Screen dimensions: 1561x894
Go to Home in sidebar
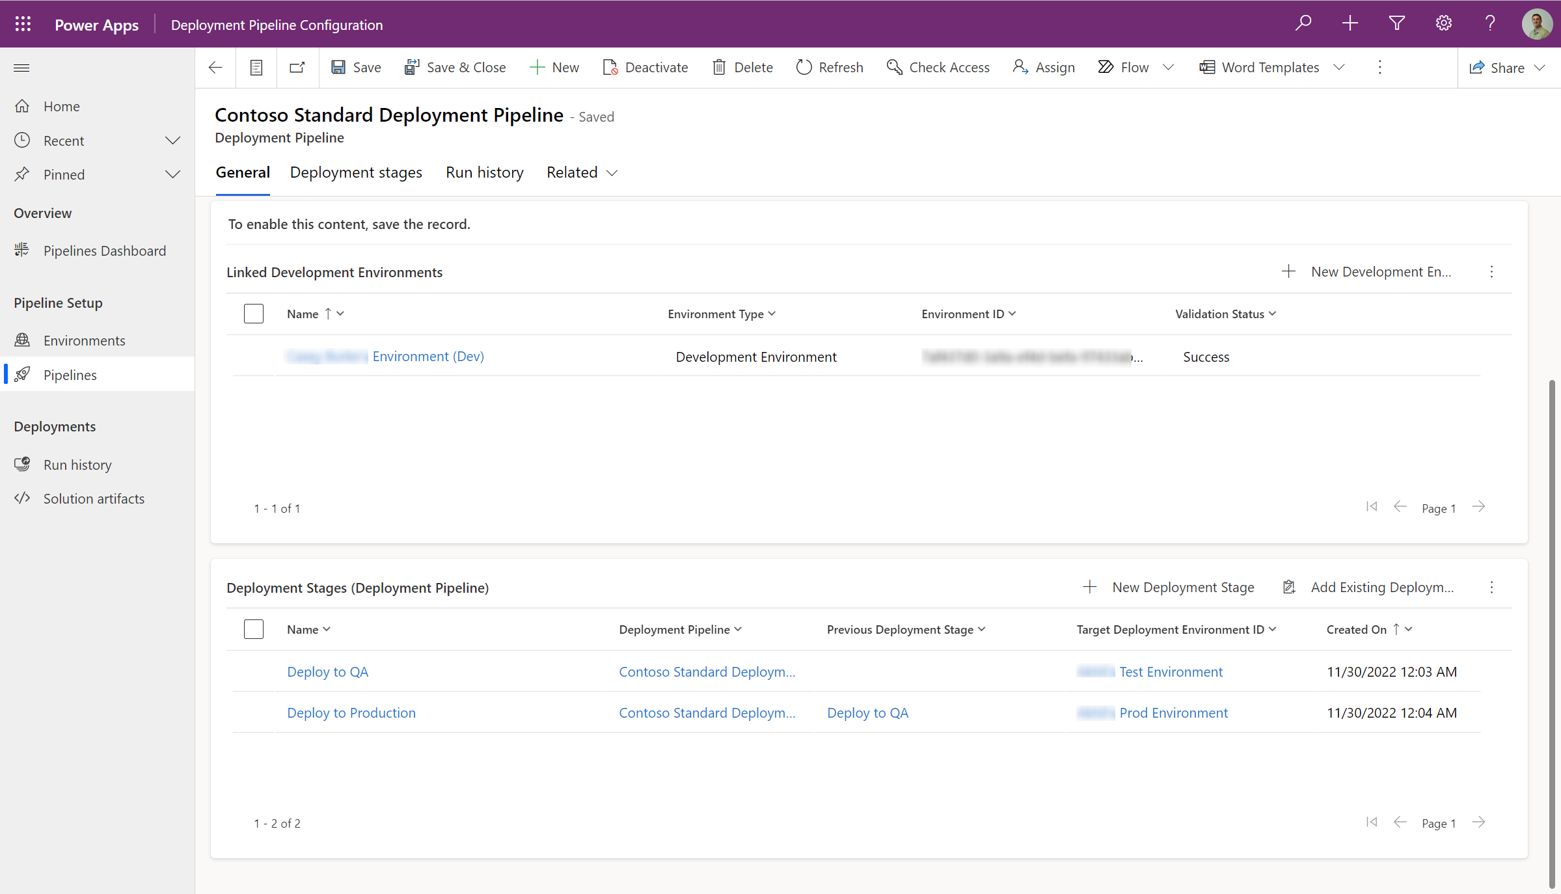[62, 106]
